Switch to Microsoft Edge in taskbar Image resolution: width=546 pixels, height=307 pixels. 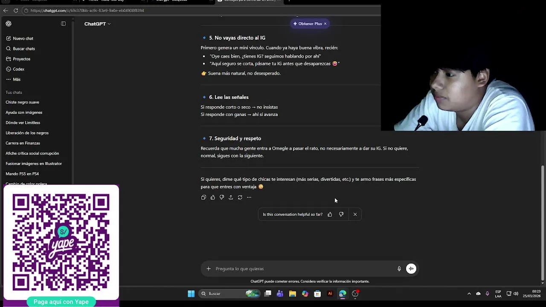pos(343,293)
